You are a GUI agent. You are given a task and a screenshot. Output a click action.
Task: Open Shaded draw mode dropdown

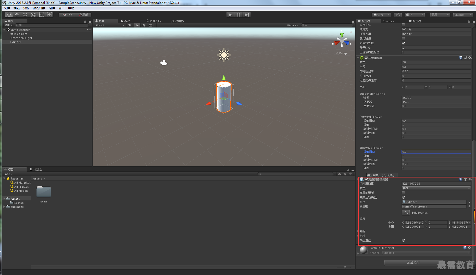click(x=110, y=25)
